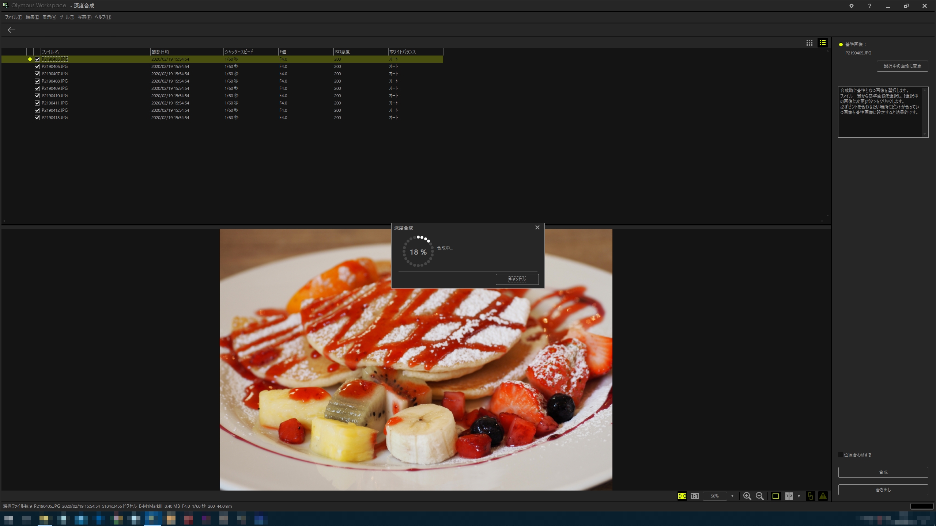This screenshot has height=526, width=936.
Task: Close the 深度合成 progress dialog
Action: point(537,228)
